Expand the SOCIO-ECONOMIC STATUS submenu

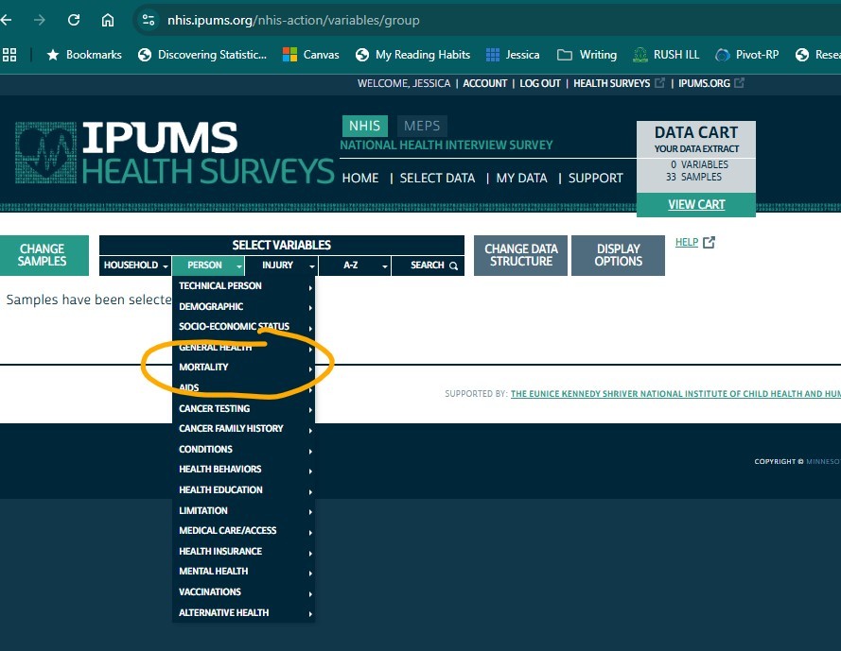click(243, 327)
